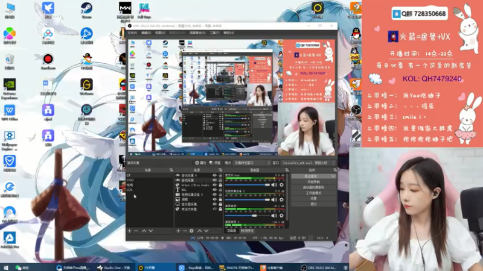The width and height of the screenshot is (483, 271).
Task: Open settings gear for the first mixer channel
Action: (x=281, y=185)
